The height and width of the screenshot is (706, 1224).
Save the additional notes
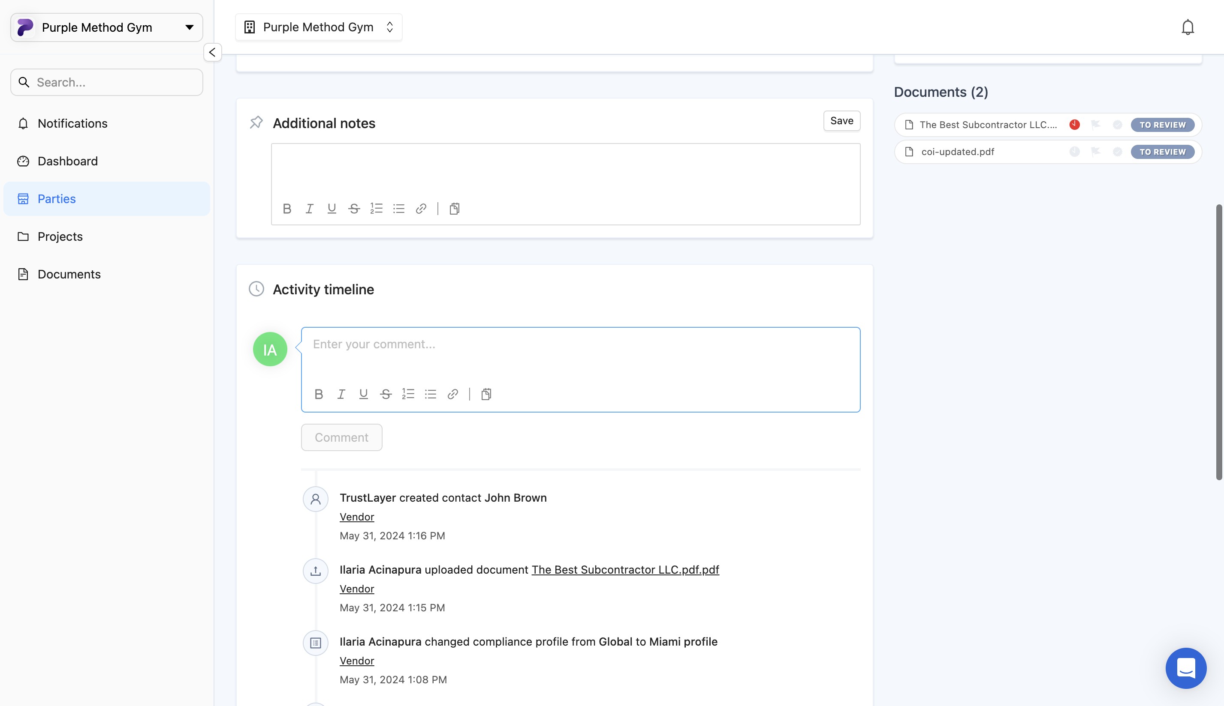point(841,121)
